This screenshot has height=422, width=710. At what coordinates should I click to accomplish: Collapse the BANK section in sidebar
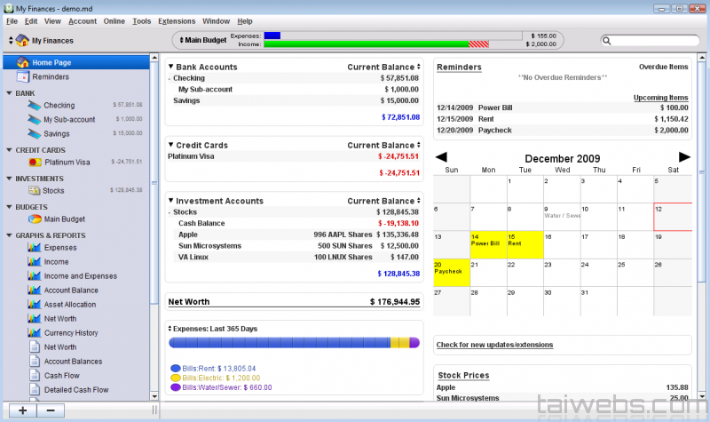click(x=8, y=92)
